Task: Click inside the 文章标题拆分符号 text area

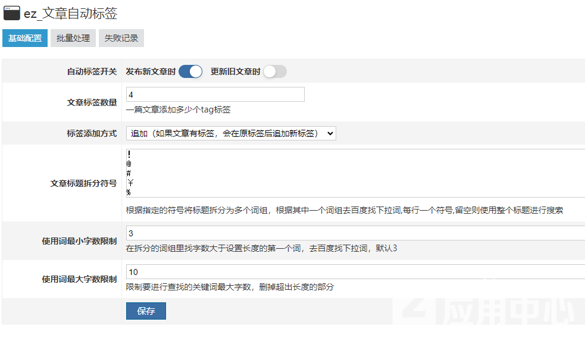Action: pyautogui.click(x=355, y=173)
